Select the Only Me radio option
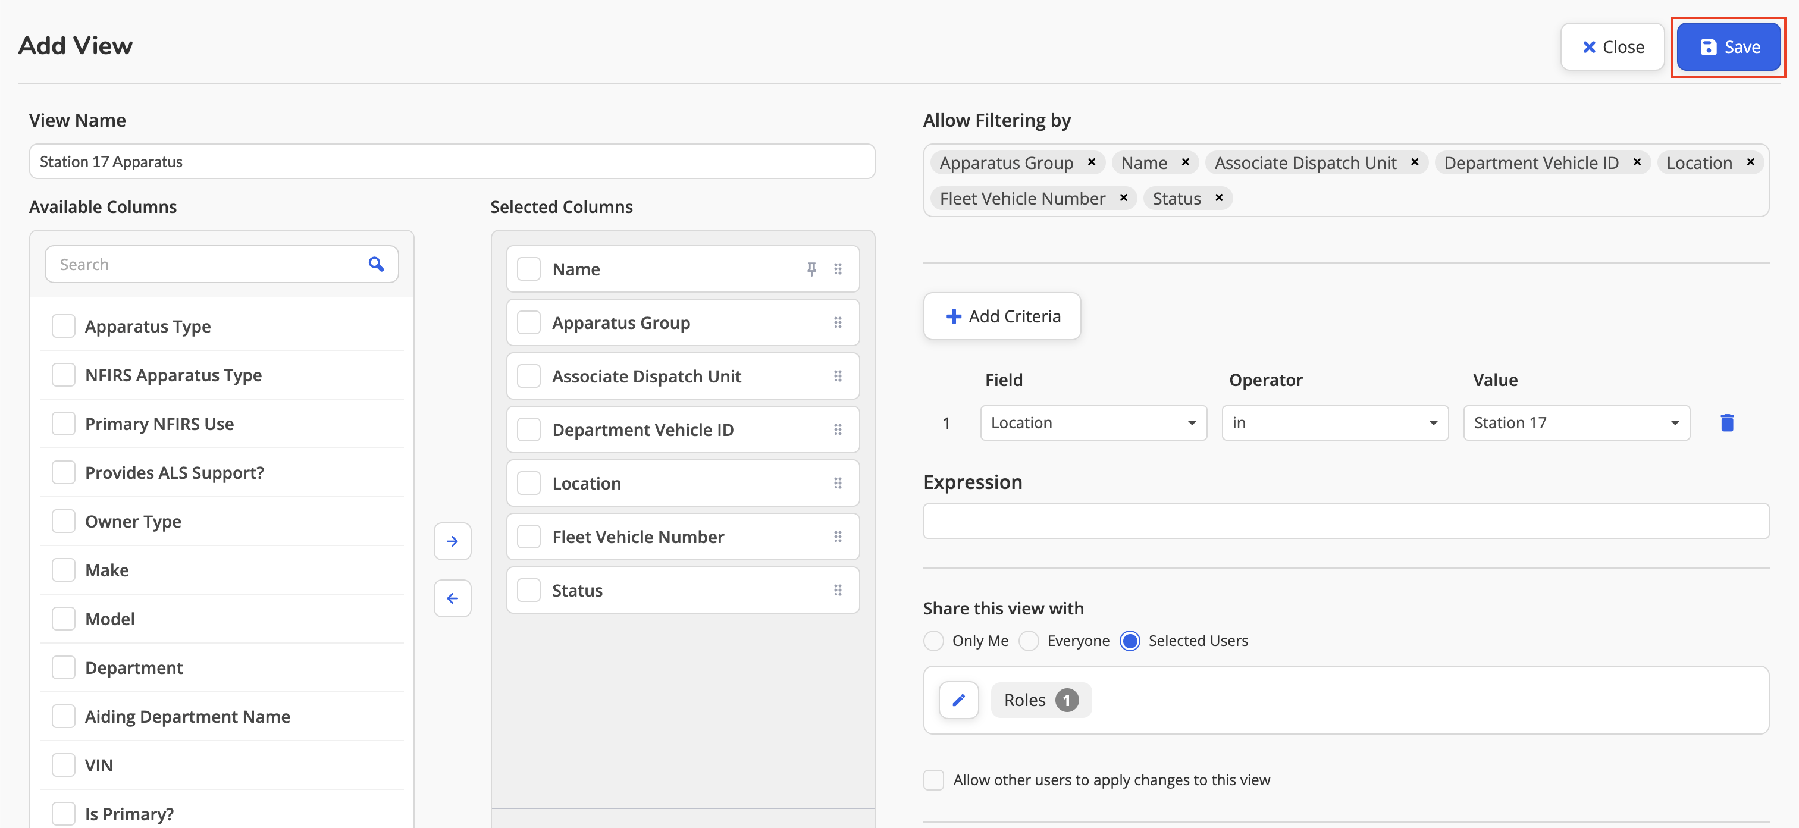 click(934, 641)
